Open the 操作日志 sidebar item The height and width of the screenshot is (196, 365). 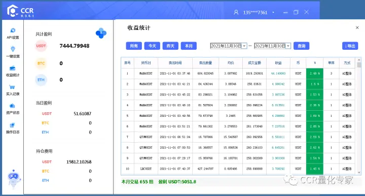tap(13, 128)
